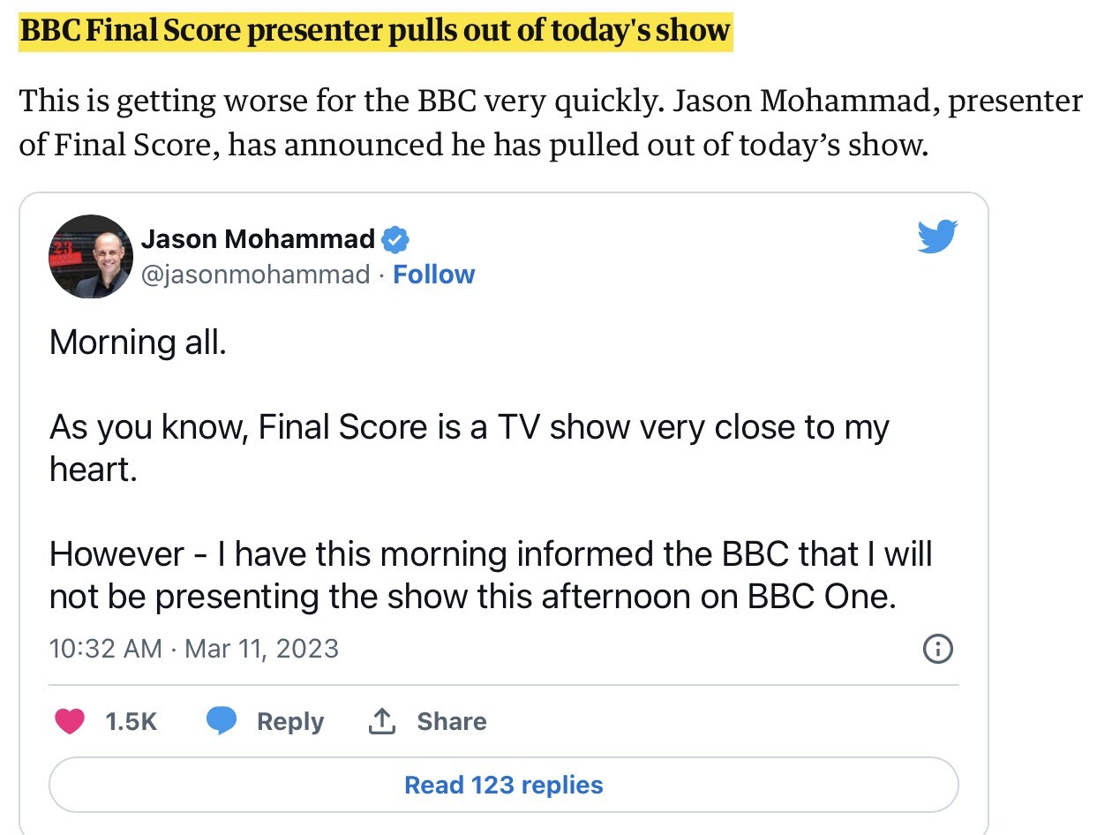1097x835 pixels.
Task: Click the tweet sentence about Final Score TV show
Action: pyautogui.click(x=470, y=448)
